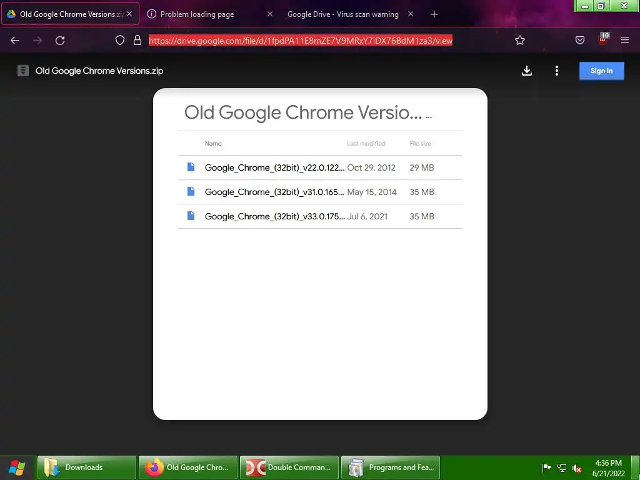Save page to Pocket icon

tap(579, 40)
